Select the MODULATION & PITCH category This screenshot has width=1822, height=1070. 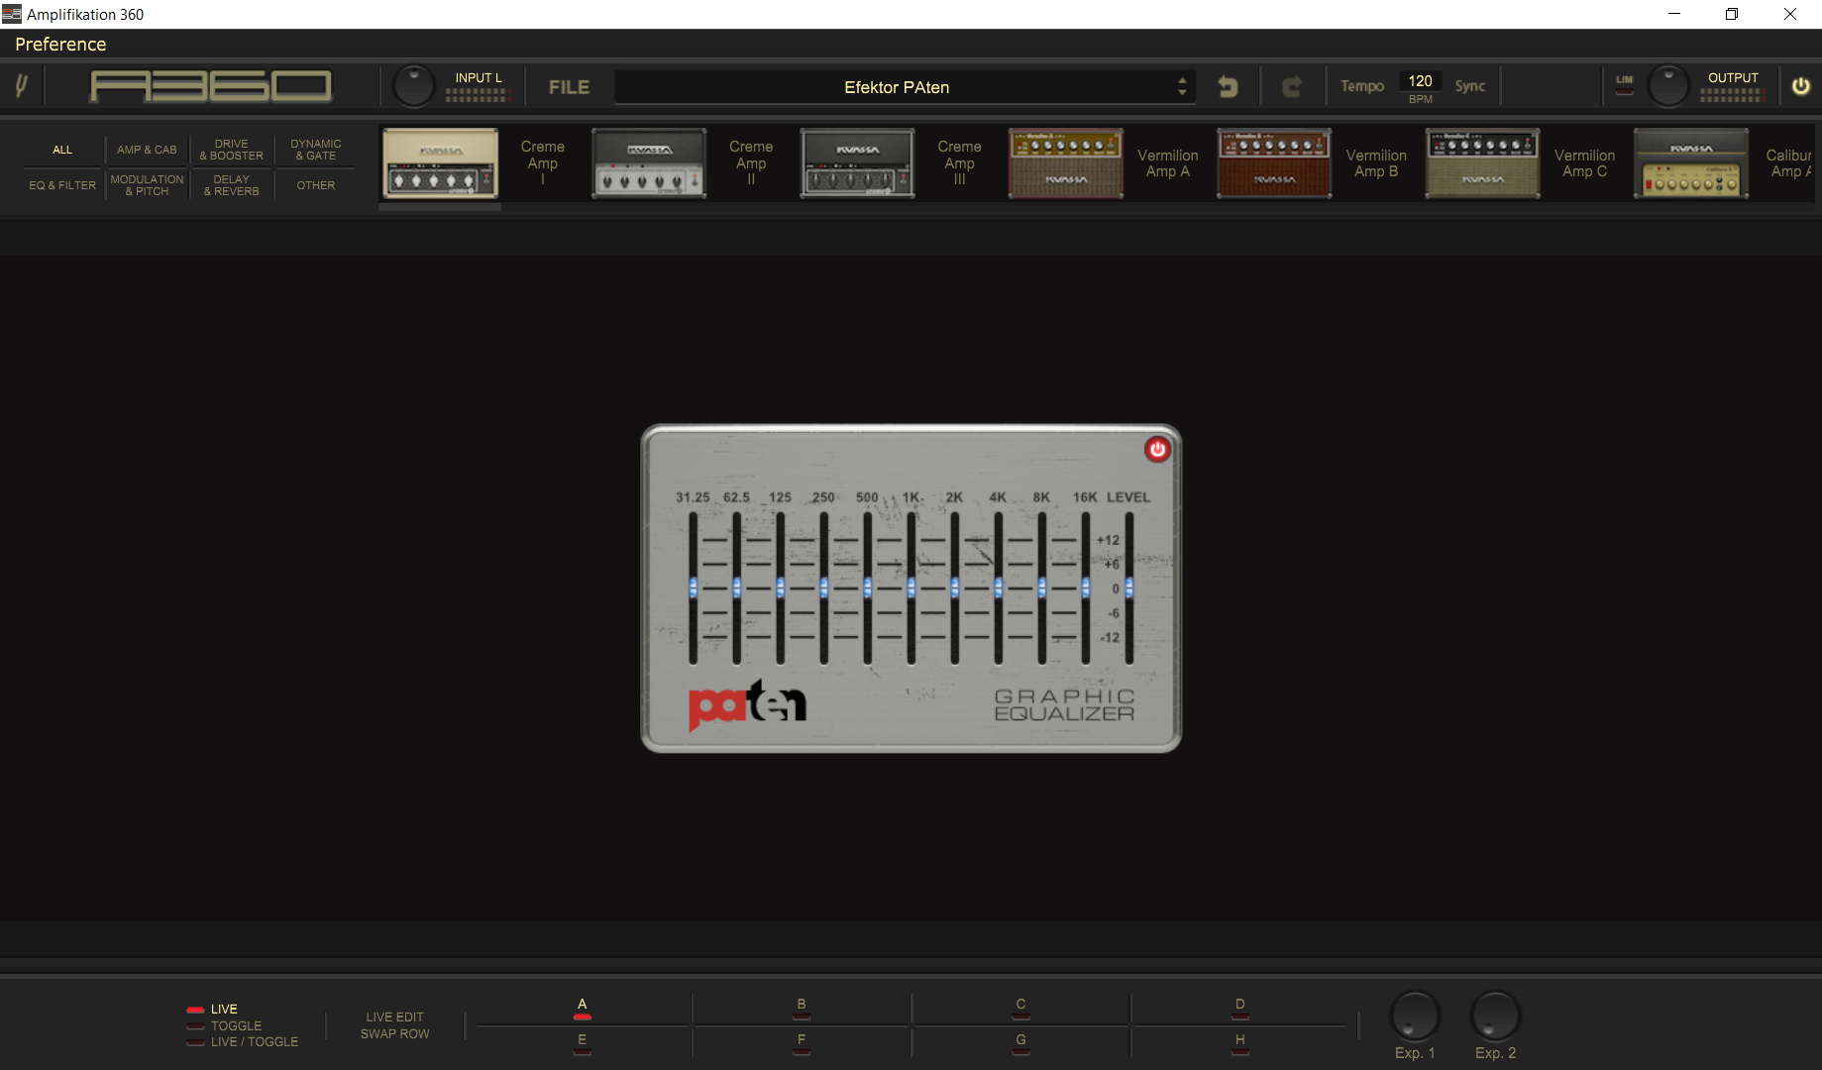(x=147, y=185)
